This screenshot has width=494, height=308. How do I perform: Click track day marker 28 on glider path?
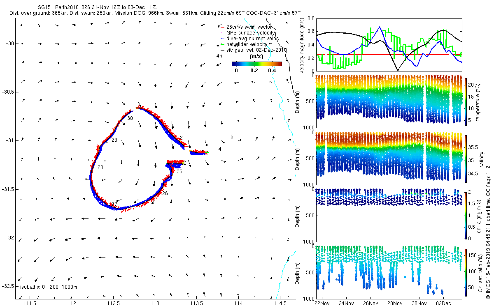[100, 168]
